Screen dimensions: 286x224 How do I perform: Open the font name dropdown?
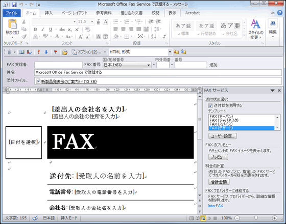[x=75, y=22]
